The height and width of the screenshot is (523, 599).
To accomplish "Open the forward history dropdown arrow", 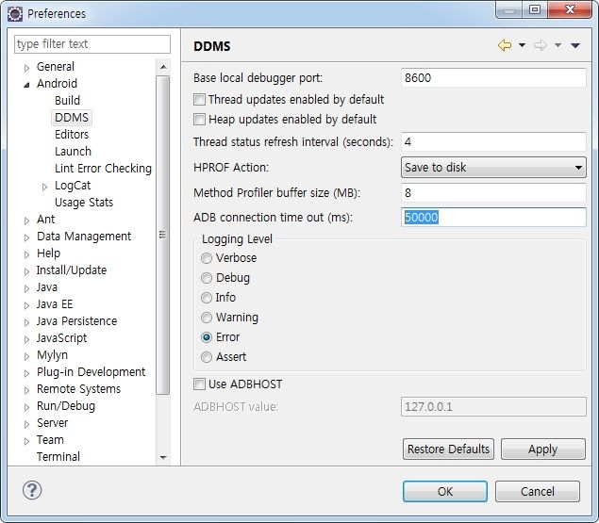I will click(557, 45).
